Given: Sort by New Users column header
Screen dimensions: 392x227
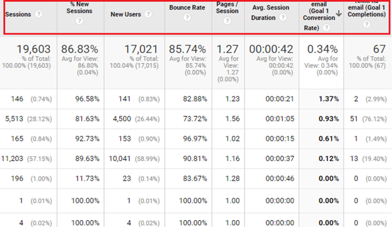Looking at the screenshot, I should 126,14.
